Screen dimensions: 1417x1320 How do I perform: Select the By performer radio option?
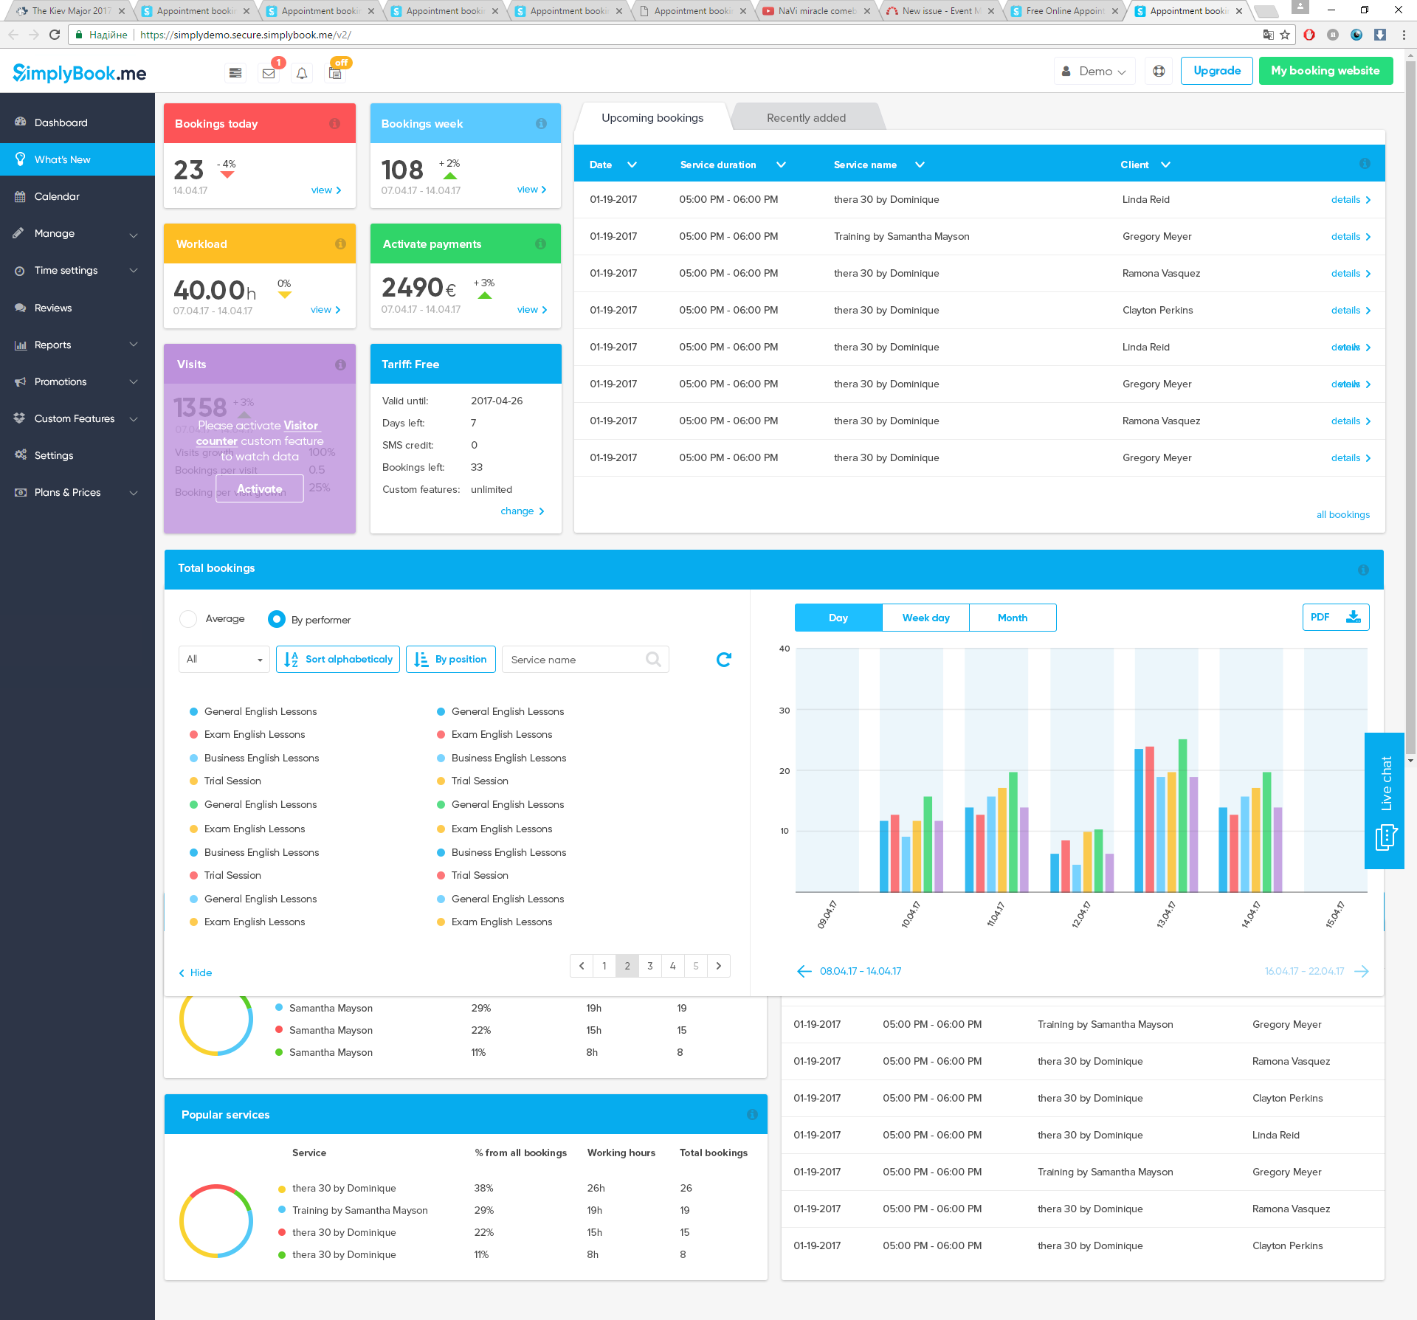(x=277, y=619)
